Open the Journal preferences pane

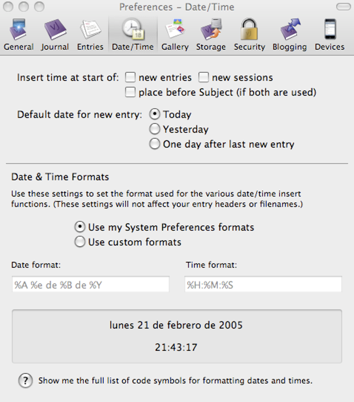click(x=55, y=35)
